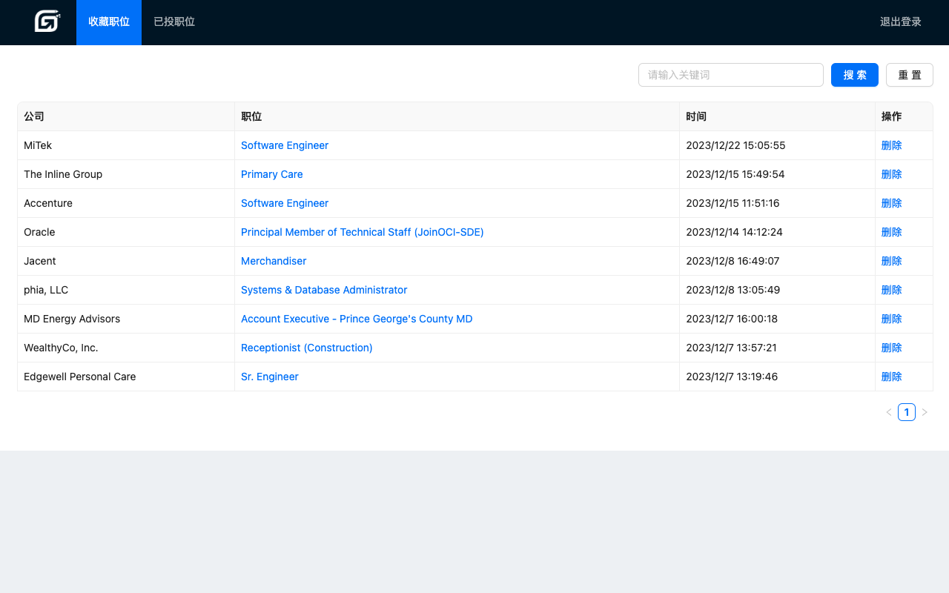The image size is (949, 593).
Task: Open Account Executive Prince George's County link
Action: click(357, 319)
